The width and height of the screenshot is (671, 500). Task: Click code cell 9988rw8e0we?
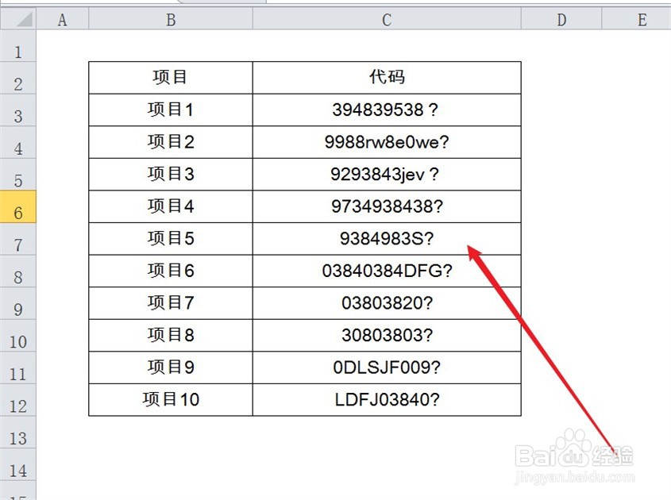(387, 142)
